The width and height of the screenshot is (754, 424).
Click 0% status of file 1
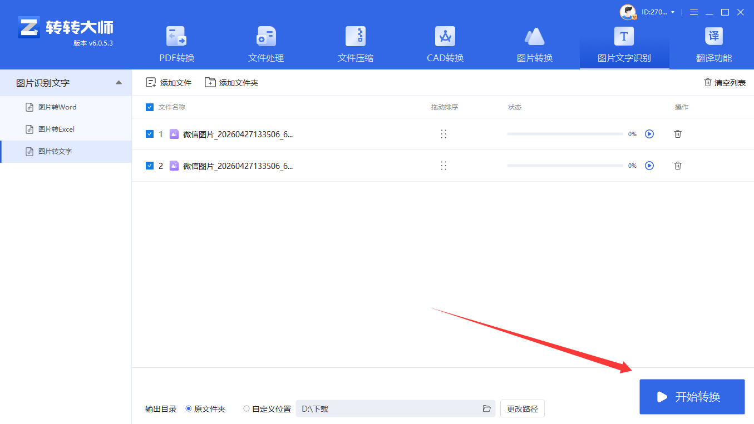pyautogui.click(x=632, y=134)
